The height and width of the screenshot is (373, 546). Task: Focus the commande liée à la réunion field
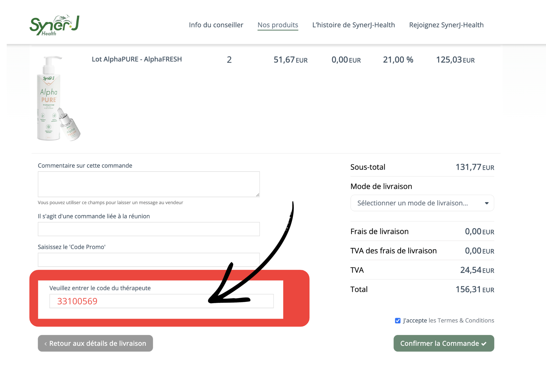[x=149, y=229]
